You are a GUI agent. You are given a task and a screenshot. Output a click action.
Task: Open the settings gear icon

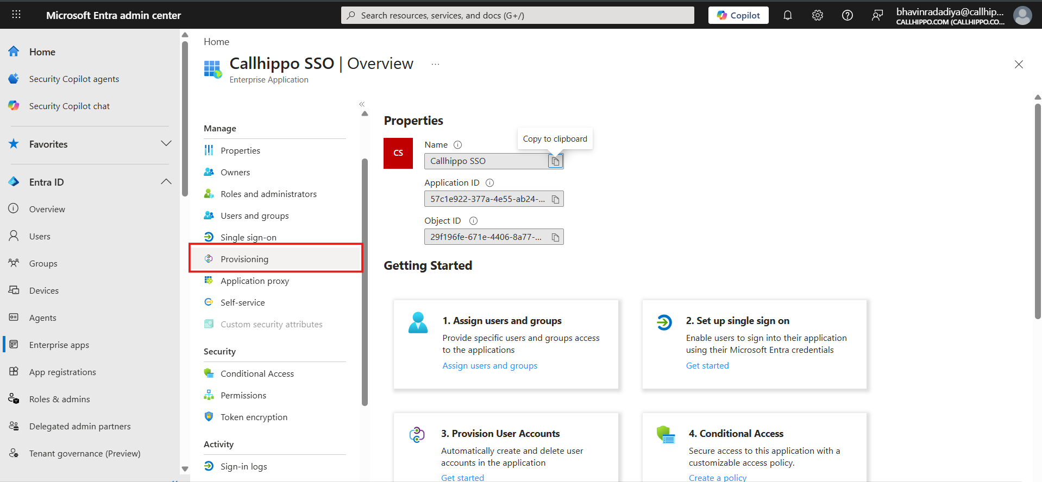[x=818, y=15]
